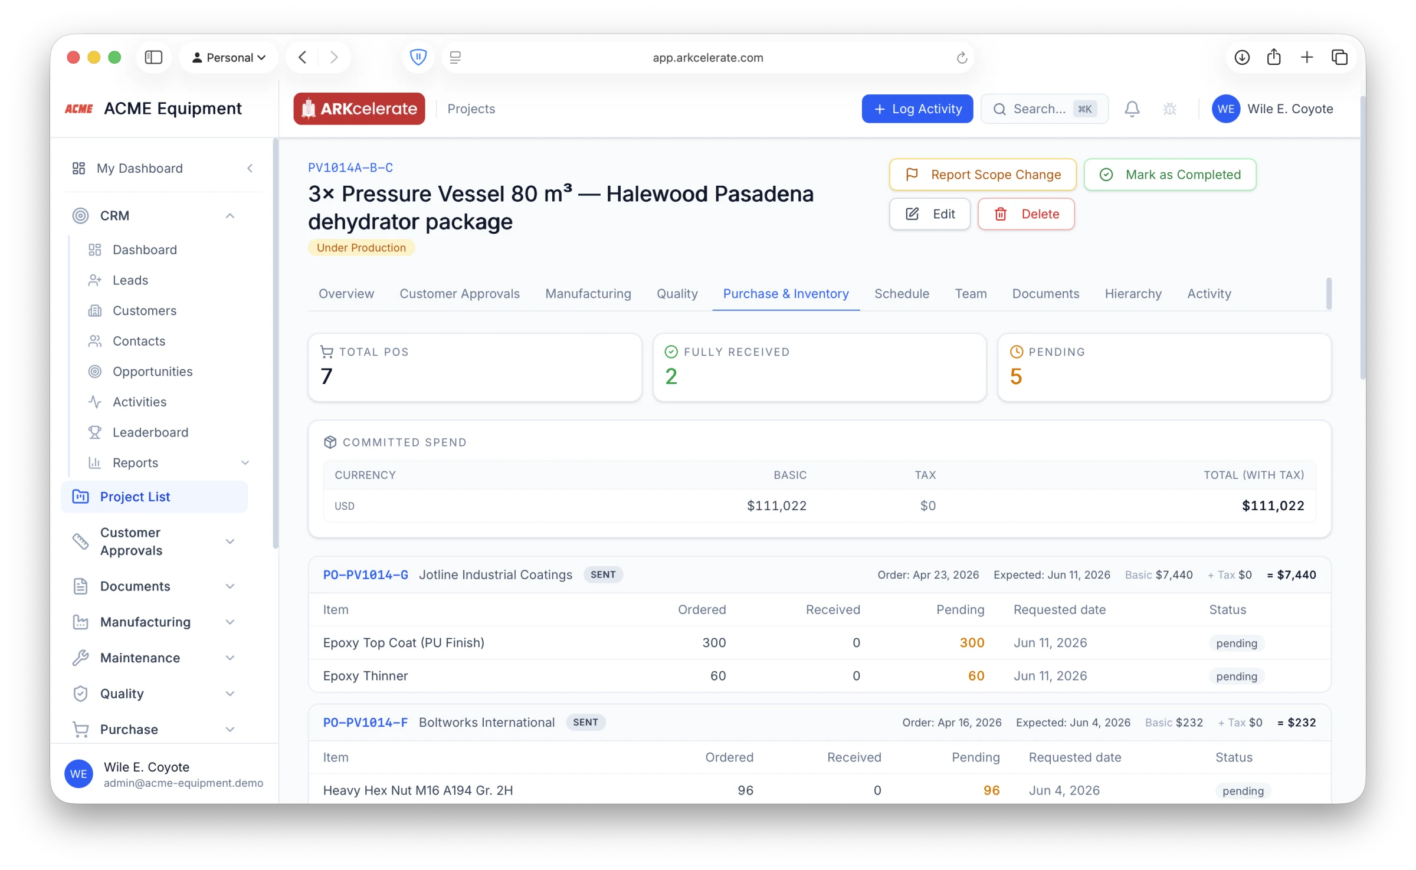The image size is (1416, 870).
Task: Click Report Scope Change button
Action: click(982, 175)
